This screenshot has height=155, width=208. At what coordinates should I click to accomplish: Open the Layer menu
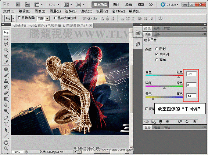(55, 11)
